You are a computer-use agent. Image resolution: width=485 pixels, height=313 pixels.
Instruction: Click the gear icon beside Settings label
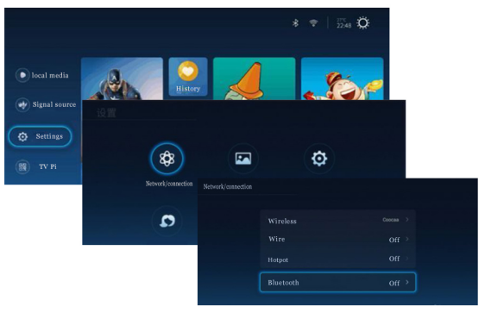22,136
